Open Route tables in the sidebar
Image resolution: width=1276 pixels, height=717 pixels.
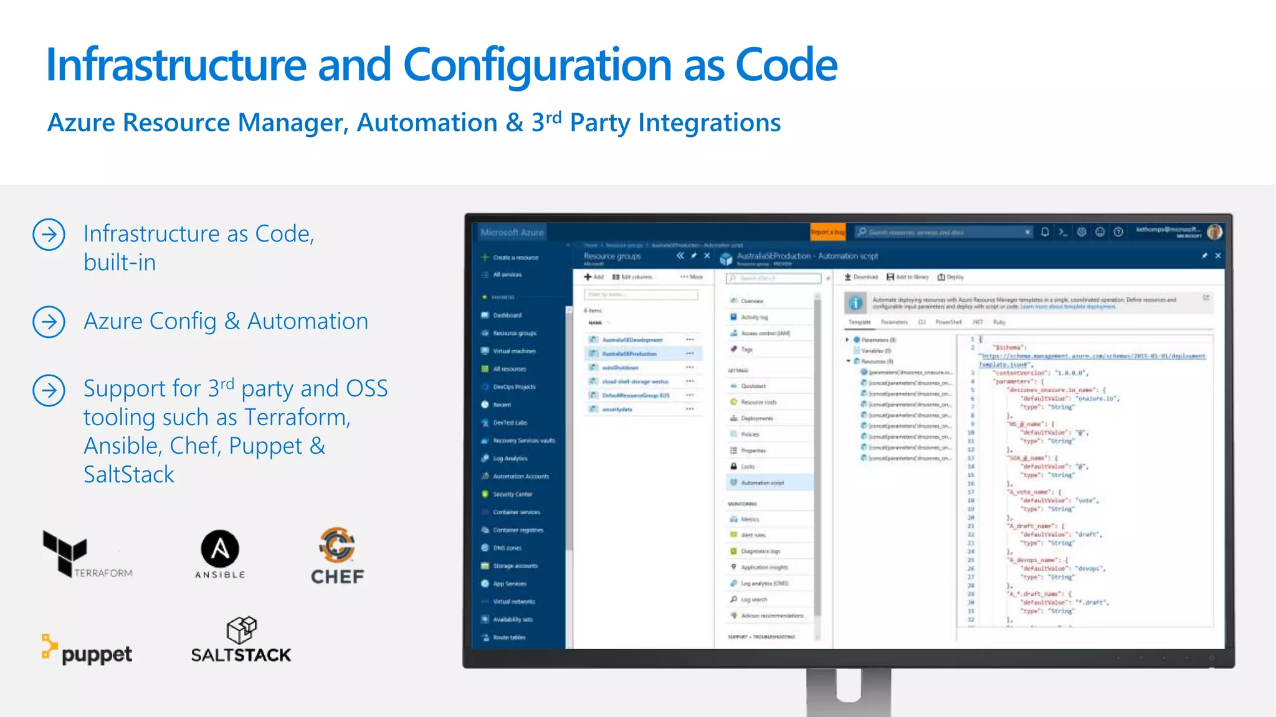504,638
